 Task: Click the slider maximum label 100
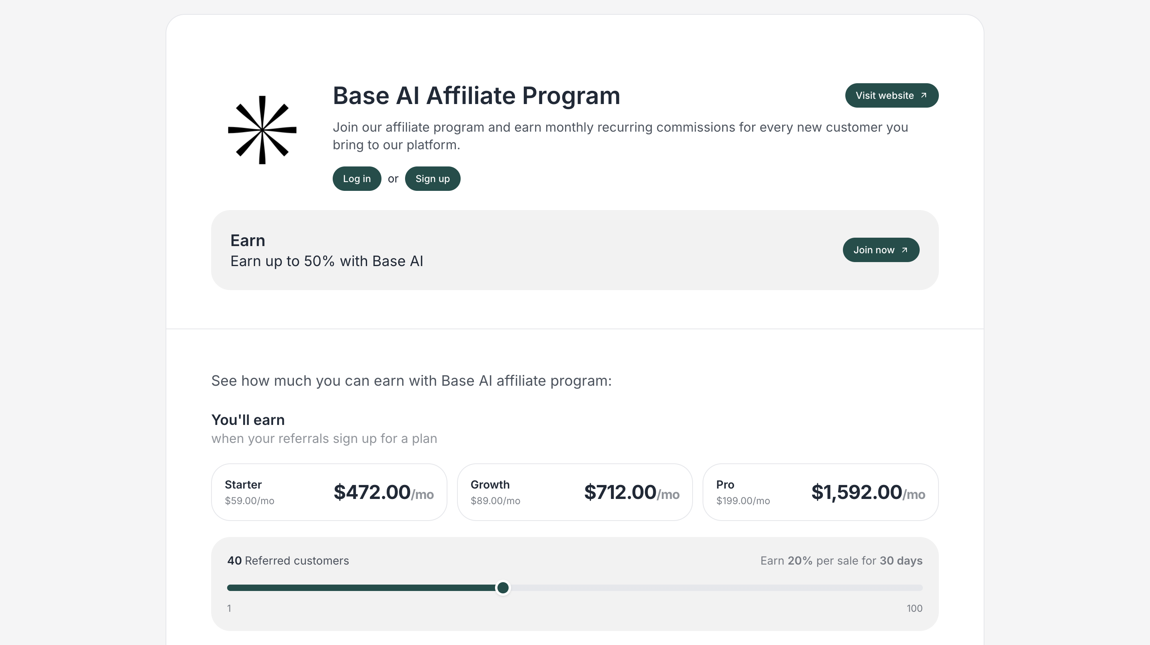(914, 608)
